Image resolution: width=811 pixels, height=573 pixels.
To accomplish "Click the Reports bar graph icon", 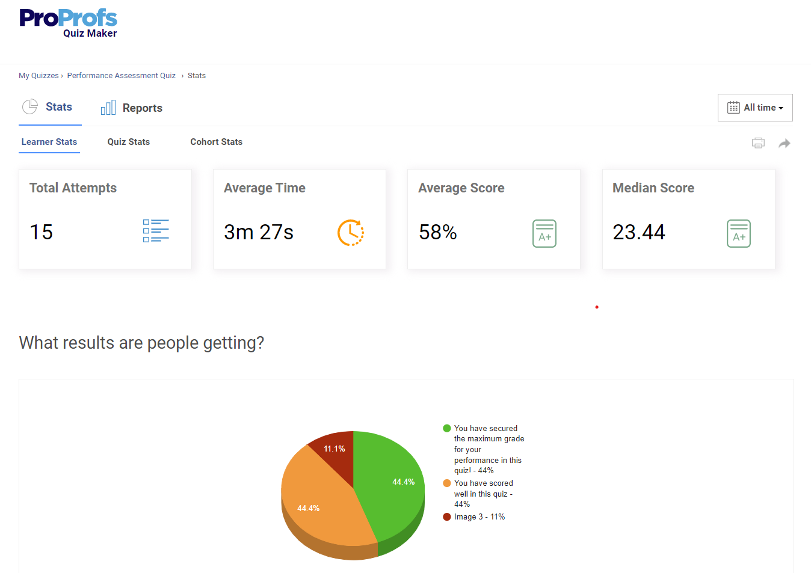I will pyautogui.click(x=108, y=107).
